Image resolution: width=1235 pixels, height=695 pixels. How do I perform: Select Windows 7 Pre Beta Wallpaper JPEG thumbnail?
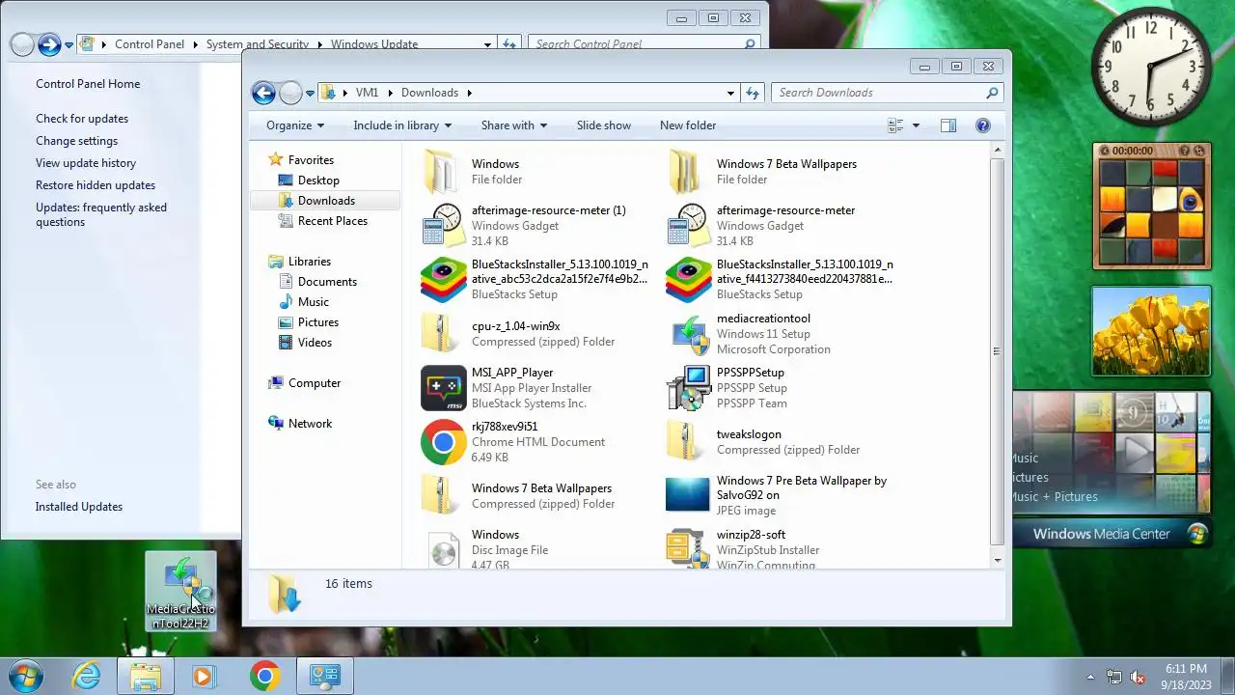pyautogui.click(x=688, y=495)
